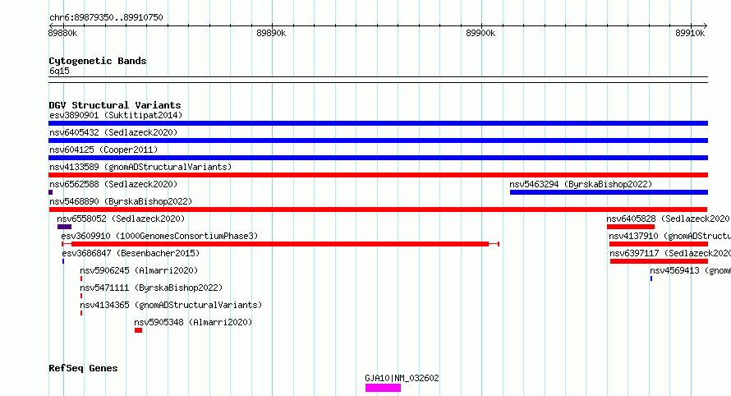
Task: Select the esv3686847 small blue variant mark
Action: 63,261
